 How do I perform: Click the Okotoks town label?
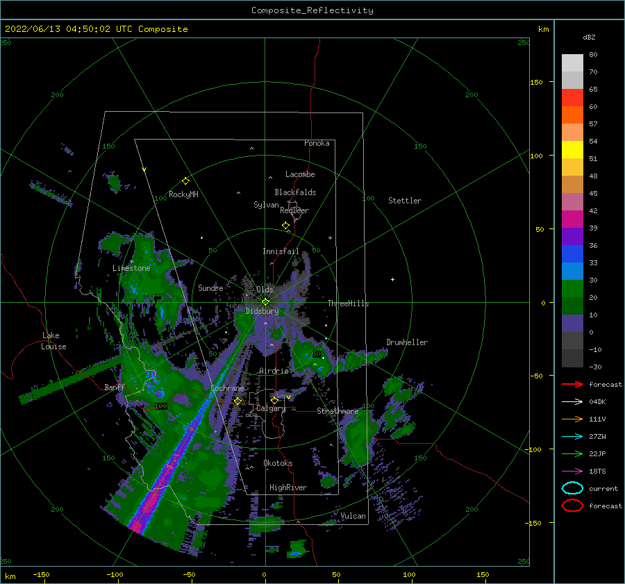(278, 463)
